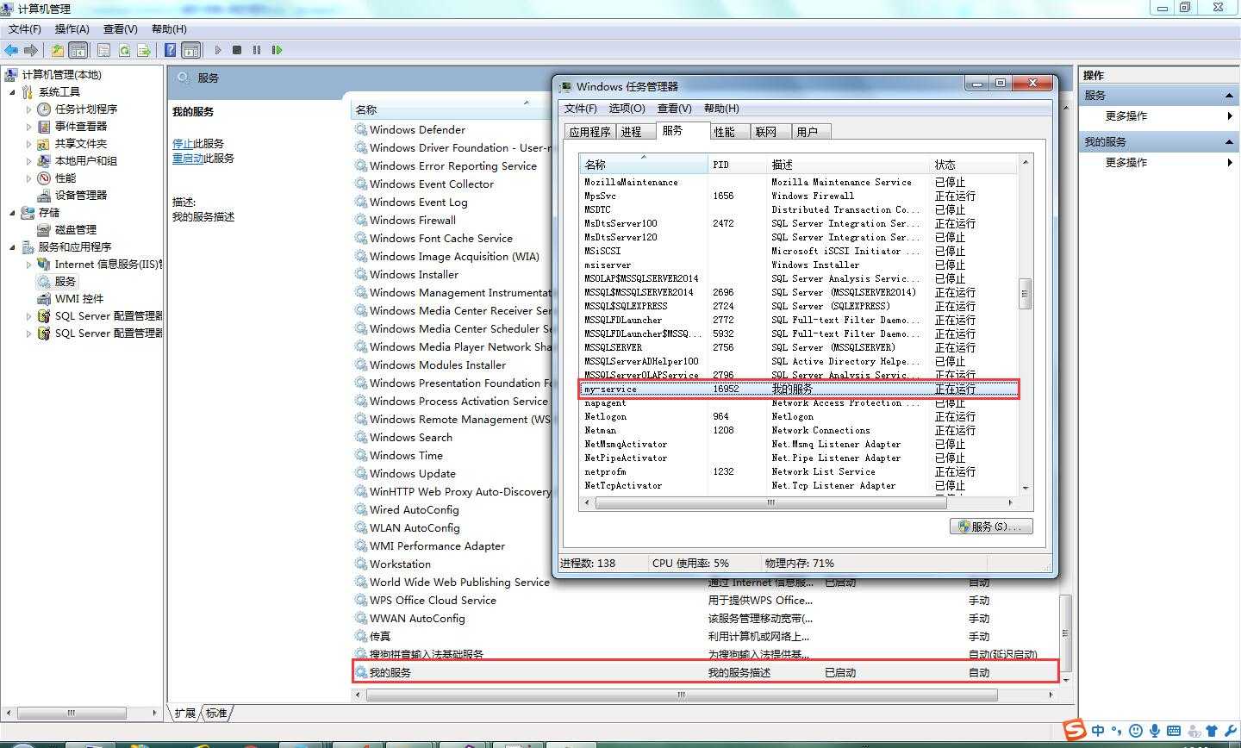The image size is (1241, 748).
Task: Sort Task Manager services by PID column
Action: pos(738,165)
